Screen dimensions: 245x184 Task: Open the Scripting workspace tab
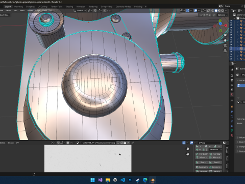point(138,7)
